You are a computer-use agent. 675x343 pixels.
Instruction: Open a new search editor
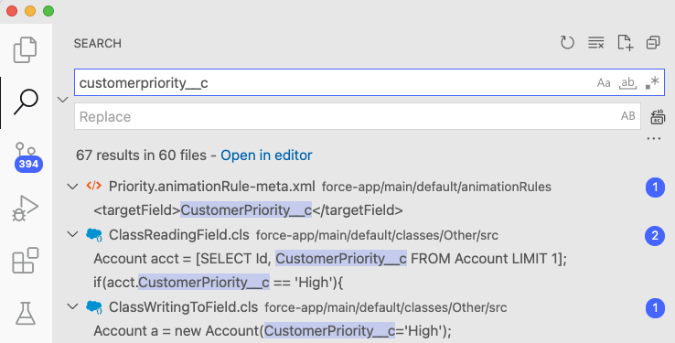click(x=625, y=43)
